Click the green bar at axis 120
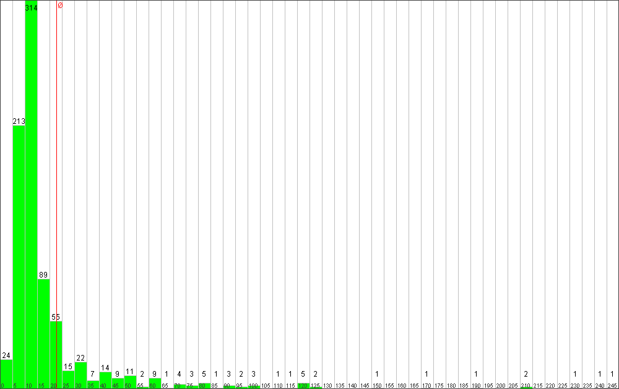The width and height of the screenshot is (619, 389). (x=303, y=385)
